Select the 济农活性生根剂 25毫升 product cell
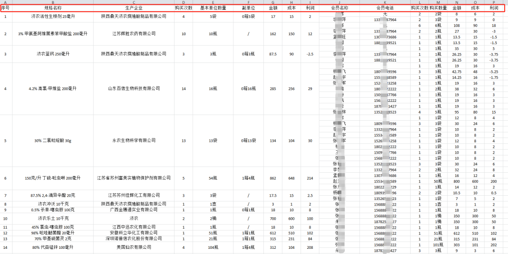Screen dimensions: 508x254 [x=53, y=16]
